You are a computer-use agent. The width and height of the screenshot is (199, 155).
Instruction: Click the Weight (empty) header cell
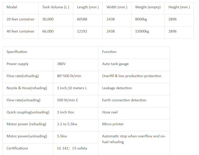click(148, 7)
